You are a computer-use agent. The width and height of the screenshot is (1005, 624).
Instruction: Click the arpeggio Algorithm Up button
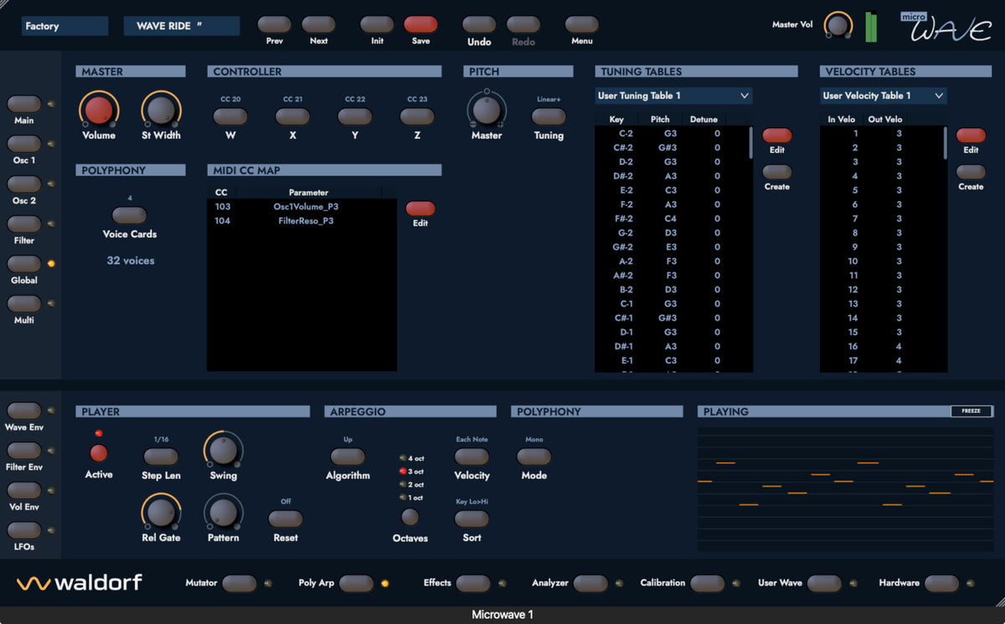tap(348, 456)
